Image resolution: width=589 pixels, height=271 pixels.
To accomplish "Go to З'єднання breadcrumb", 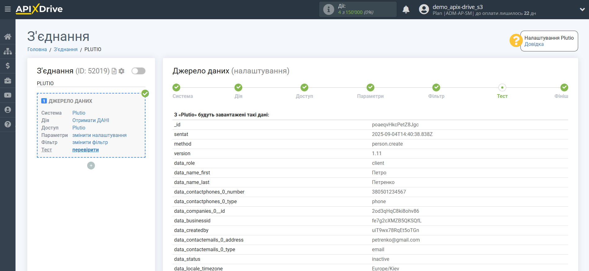I will (x=66, y=49).
